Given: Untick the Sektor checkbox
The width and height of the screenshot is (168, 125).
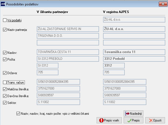Looking at the screenshot, I should click(5, 103).
